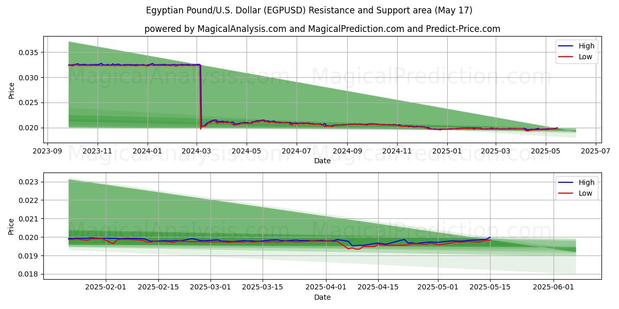The image size is (619, 309).
Task: Click the '2024-01' x-axis label
Action: (148, 151)
